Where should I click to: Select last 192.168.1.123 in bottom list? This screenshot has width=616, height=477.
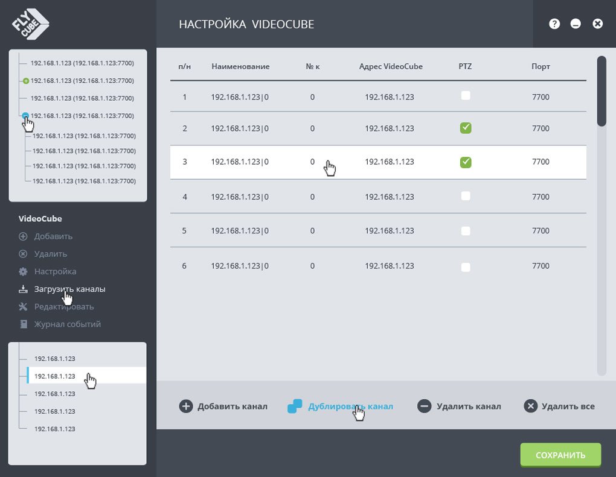tap(54, 429)
